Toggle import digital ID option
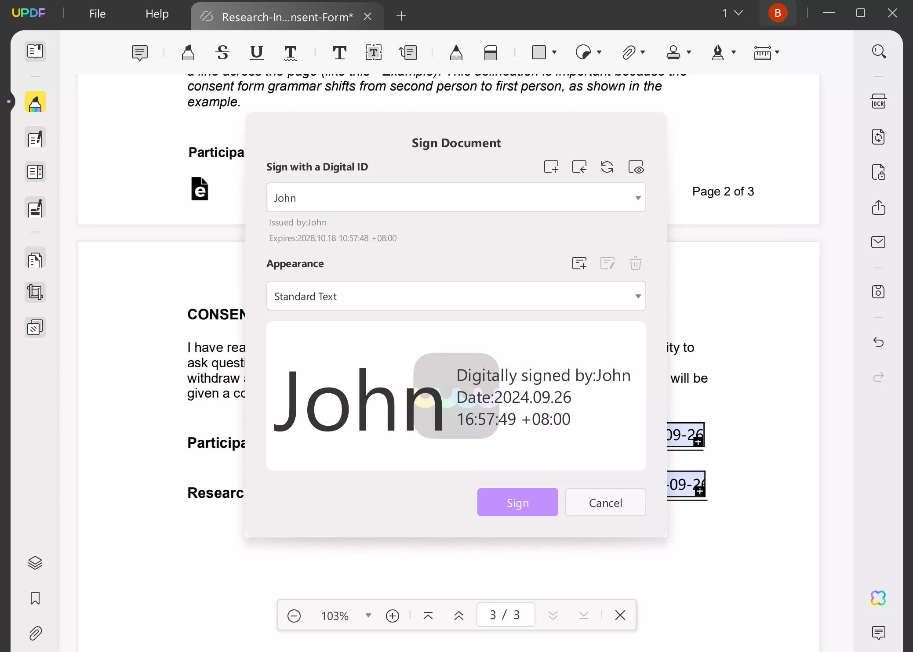This screenshot has width=913, height=652. pos(579,167)
